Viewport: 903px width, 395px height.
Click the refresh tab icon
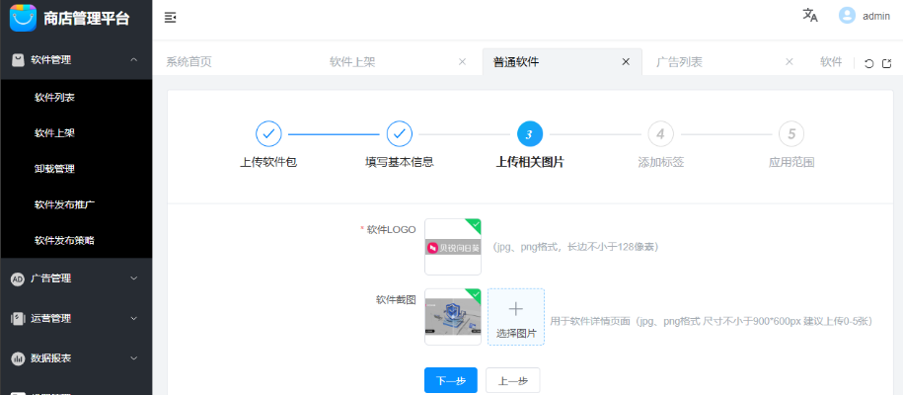click(x=869, y=63)
